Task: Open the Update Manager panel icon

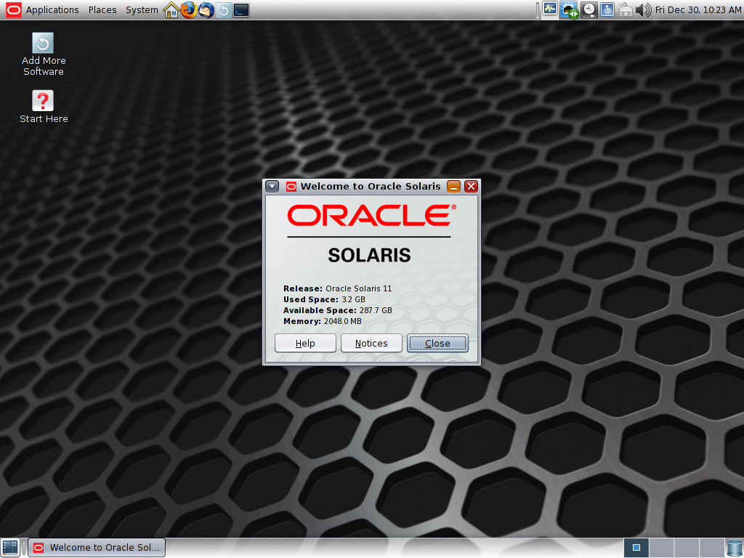Action: (x=224, y=10)
